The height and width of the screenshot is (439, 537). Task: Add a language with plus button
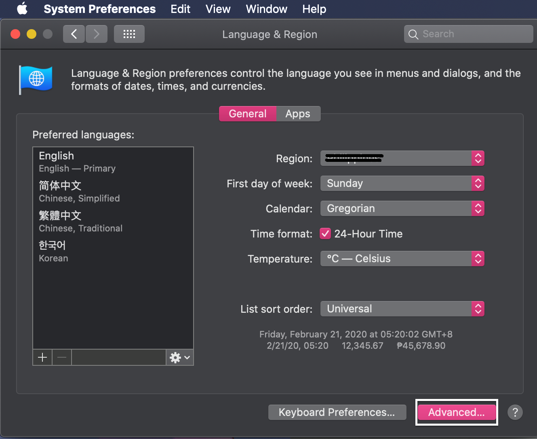pyautogui.click(x=42, y=357)
